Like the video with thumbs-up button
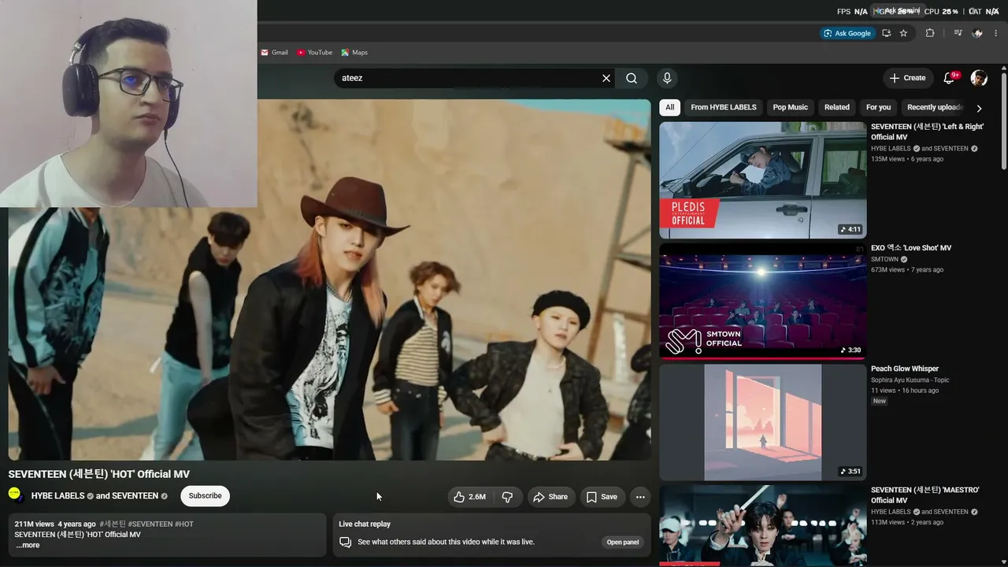 (x=470, y=497)
